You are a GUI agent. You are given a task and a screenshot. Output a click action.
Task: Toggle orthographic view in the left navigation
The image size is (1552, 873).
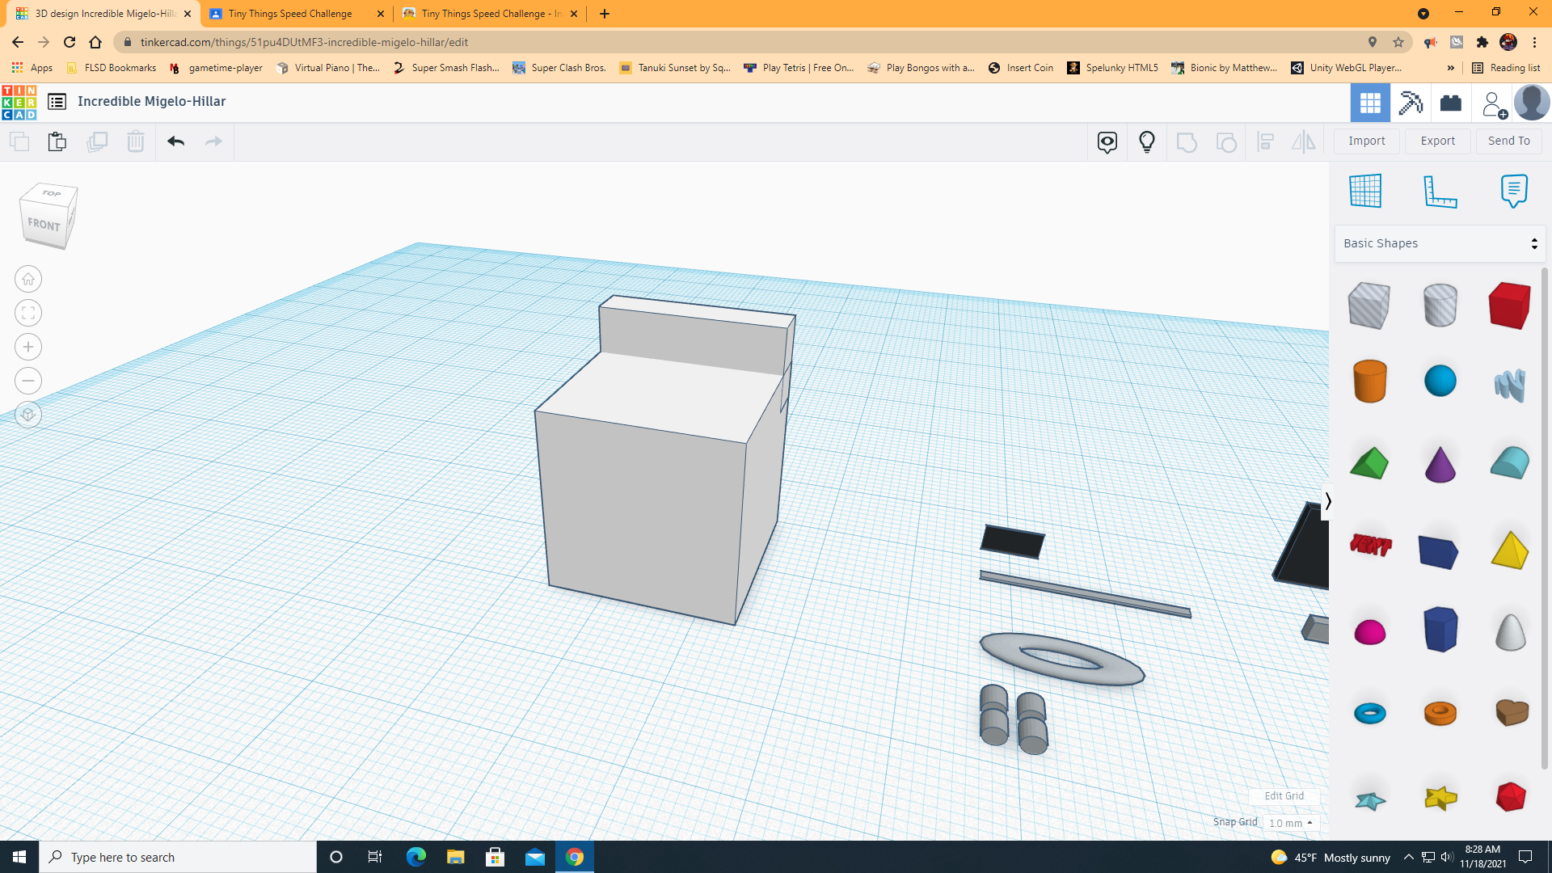click(x=27, y=415)
